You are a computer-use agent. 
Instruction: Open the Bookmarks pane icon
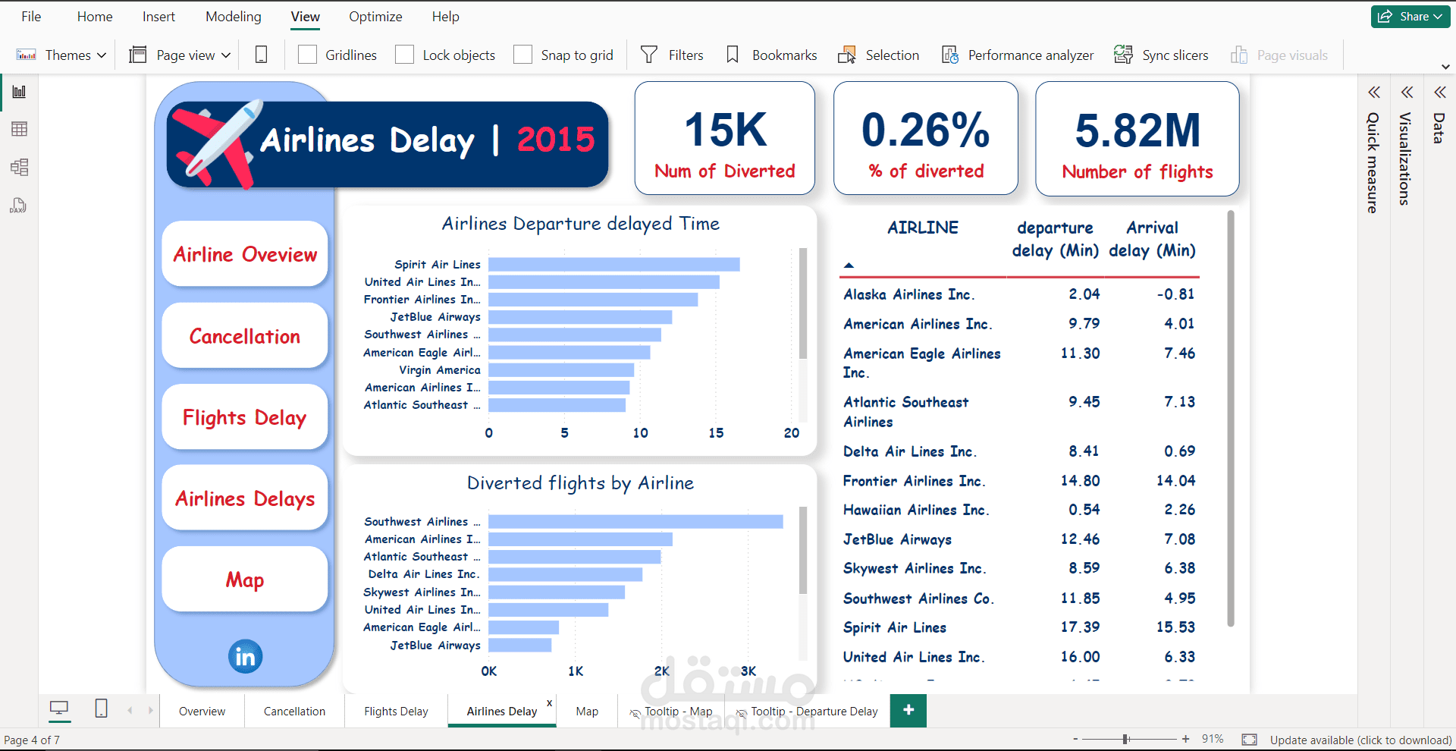point(733,55)
